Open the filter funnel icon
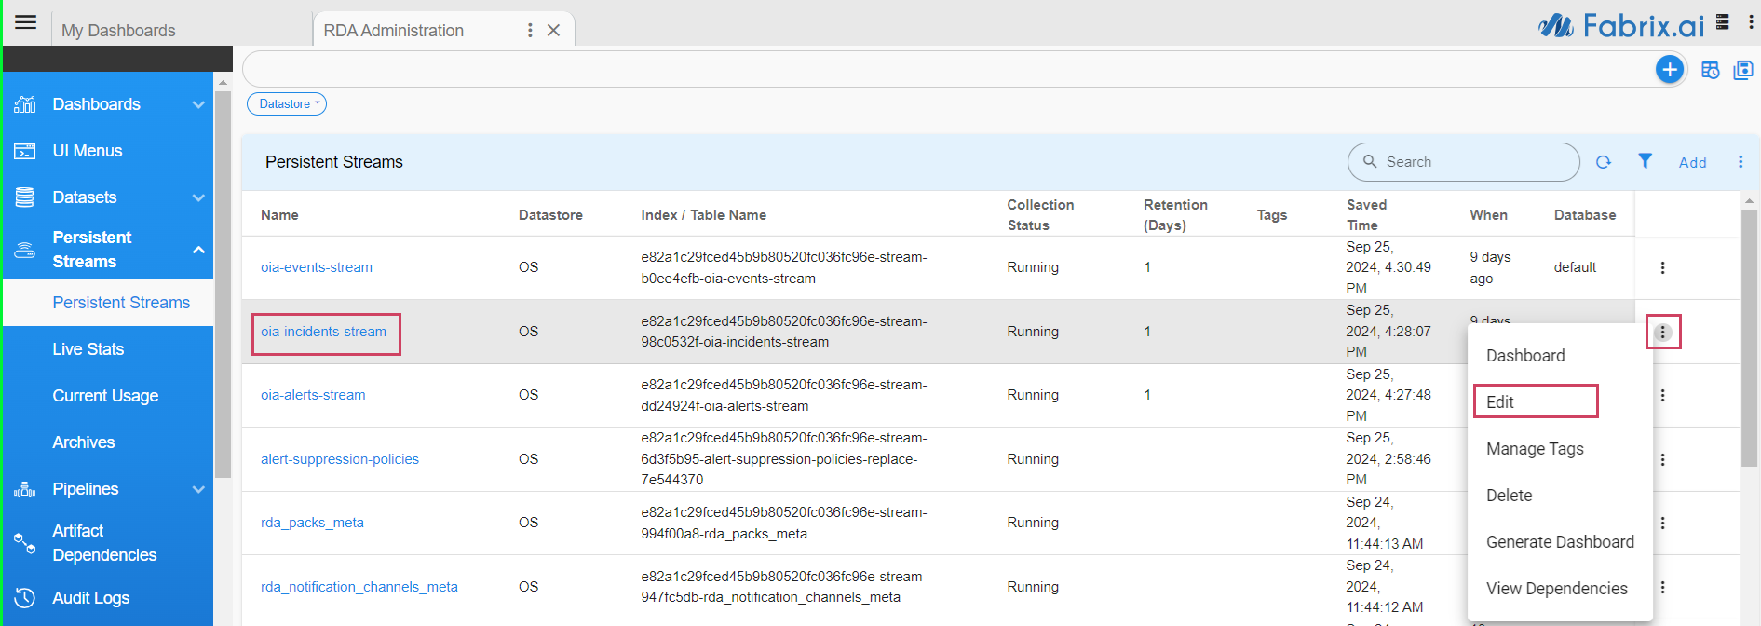1761x626 pixels. click(1645, 161)
